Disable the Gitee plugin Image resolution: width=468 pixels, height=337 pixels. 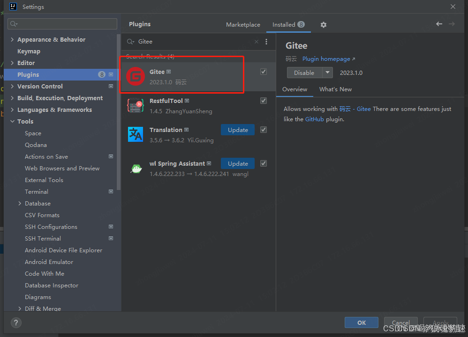[304, 73]
